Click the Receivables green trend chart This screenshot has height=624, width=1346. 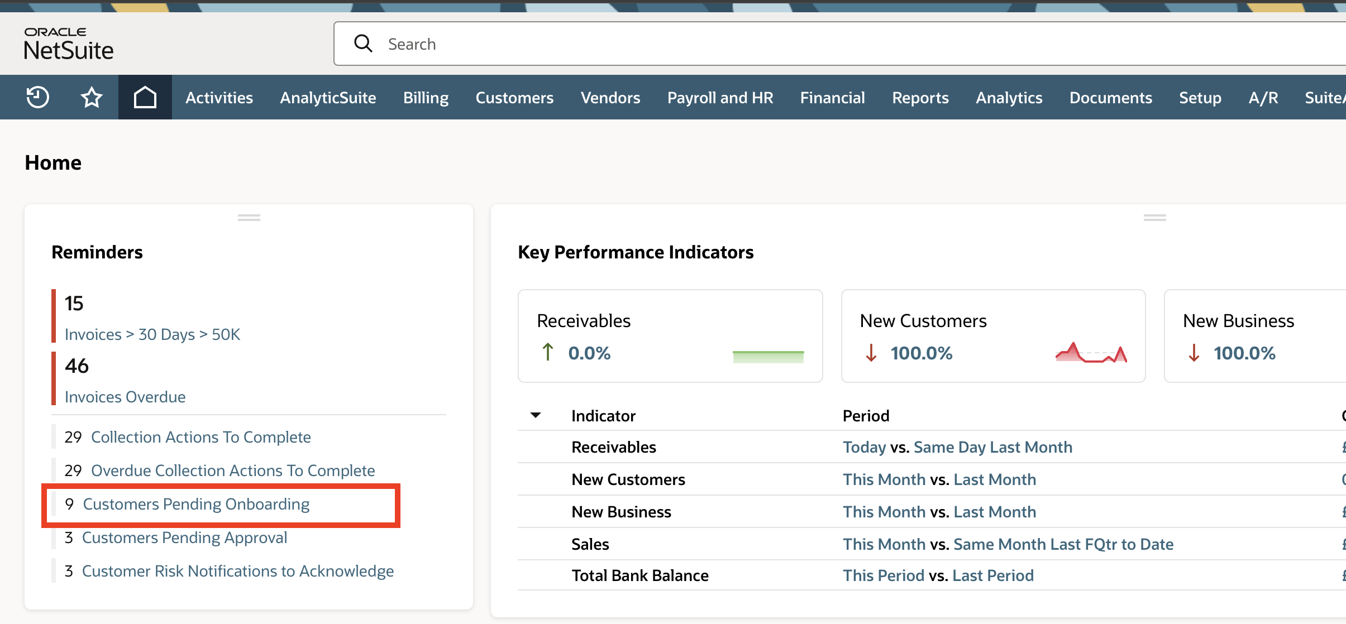click(768, 356)
